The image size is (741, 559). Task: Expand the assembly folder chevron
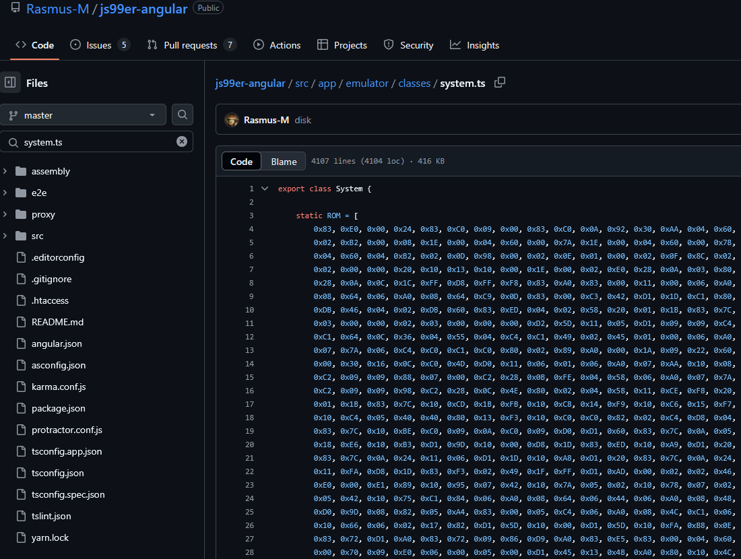pyautogui.click(x=5, y=171)
